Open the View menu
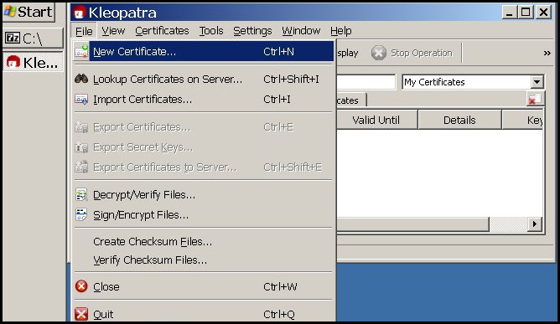The height and width of the screenshot is (324, 560). click(113, 31)
